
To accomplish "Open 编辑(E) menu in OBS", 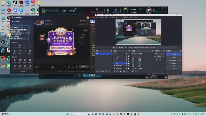I will [x=102, y=17].
